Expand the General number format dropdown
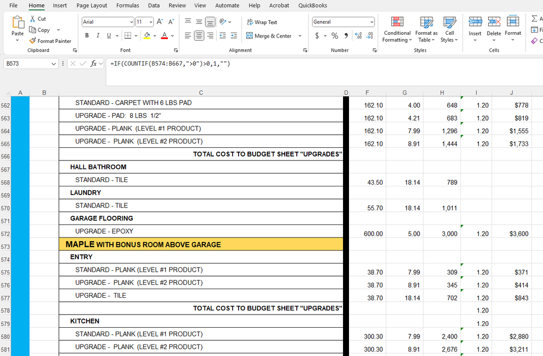Screen dimensions: 543x356 [372, 22]
